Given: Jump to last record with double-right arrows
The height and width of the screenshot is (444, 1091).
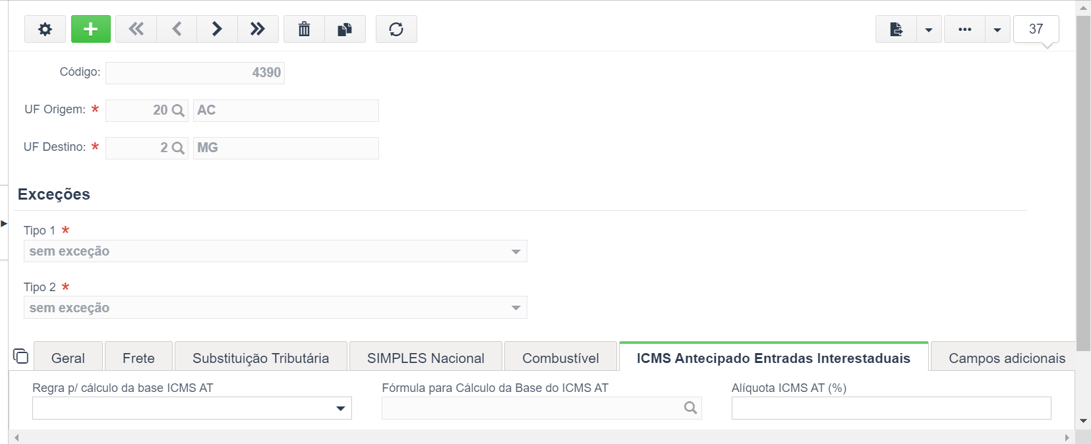Looking at the screenshot, I should tap(258, 29).
